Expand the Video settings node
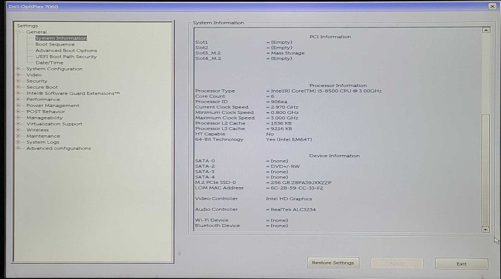This screenshot has width=501, height=279. coord(18,74)
